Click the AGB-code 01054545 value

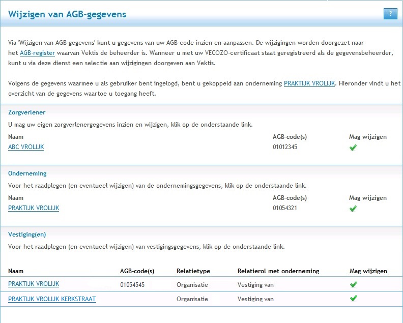[132, 285]
